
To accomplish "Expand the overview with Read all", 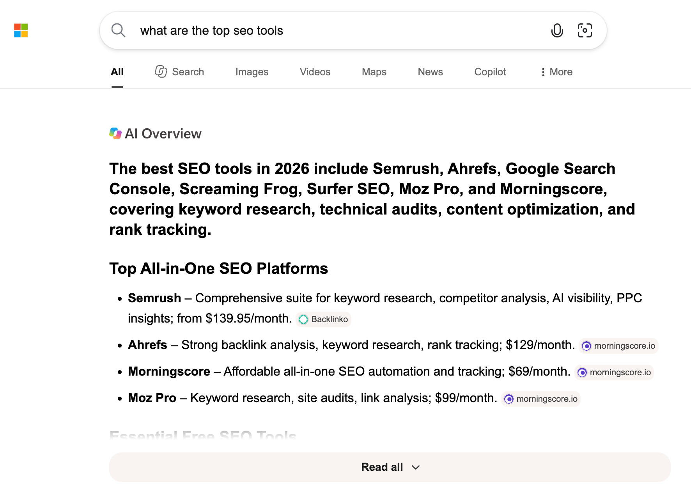I will (390, 467).
